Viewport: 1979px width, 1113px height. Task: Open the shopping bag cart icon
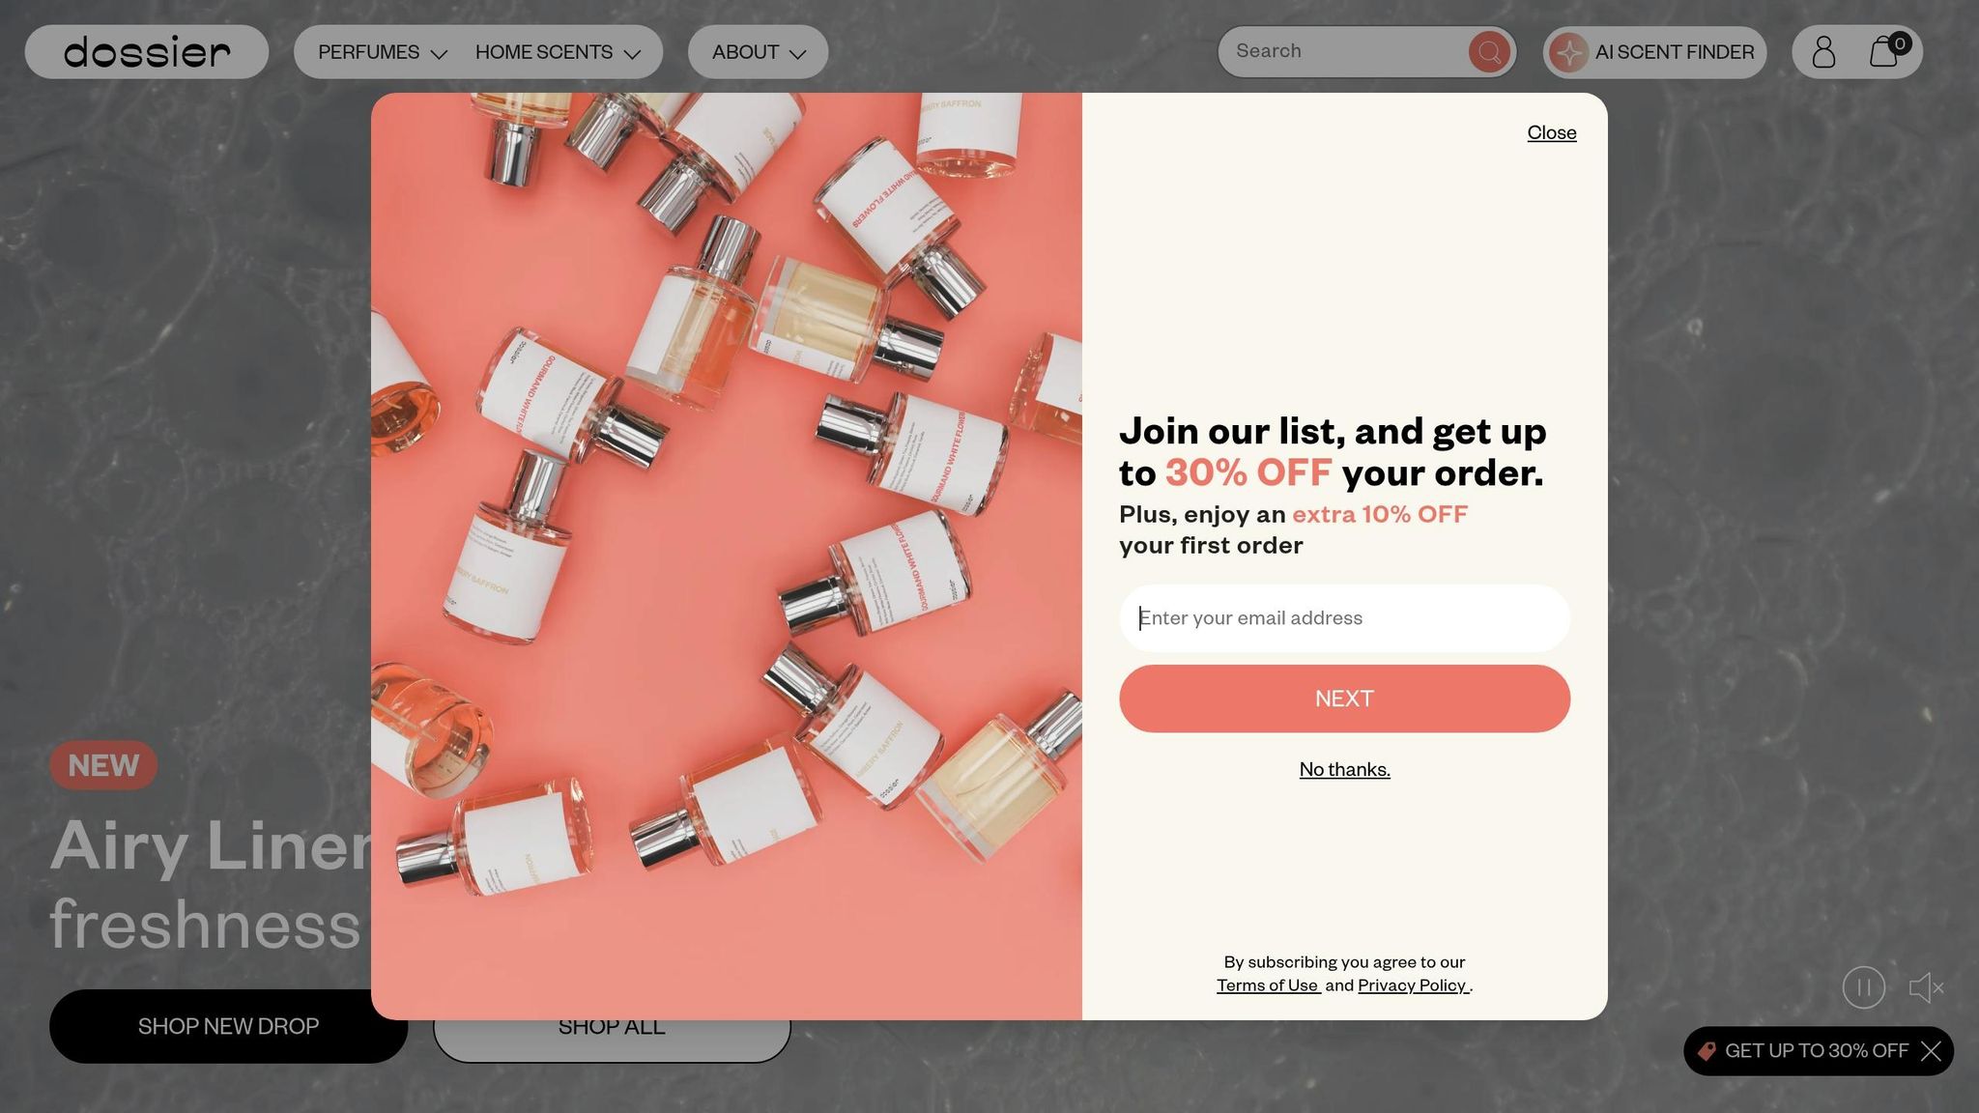coord(1884,52)
